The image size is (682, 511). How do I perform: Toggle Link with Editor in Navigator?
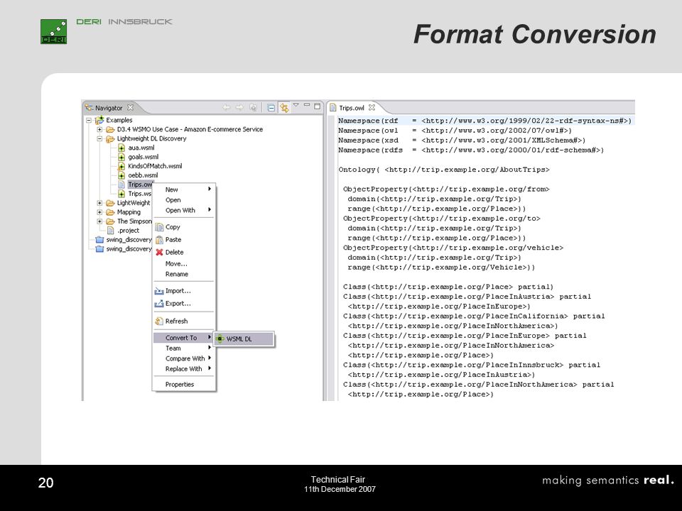click(284, 107)
